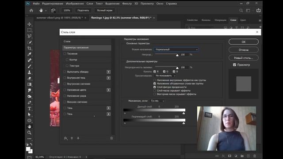
Task: Click This Layer white point slider handle
Action: 184,113
